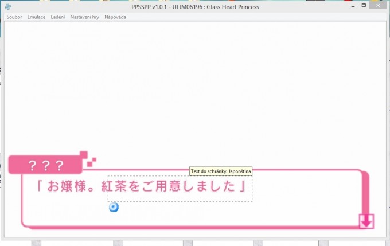The image size is (390, 246).
Task: Click the Japanese dialogue text line
Action: tap(141, 186)
